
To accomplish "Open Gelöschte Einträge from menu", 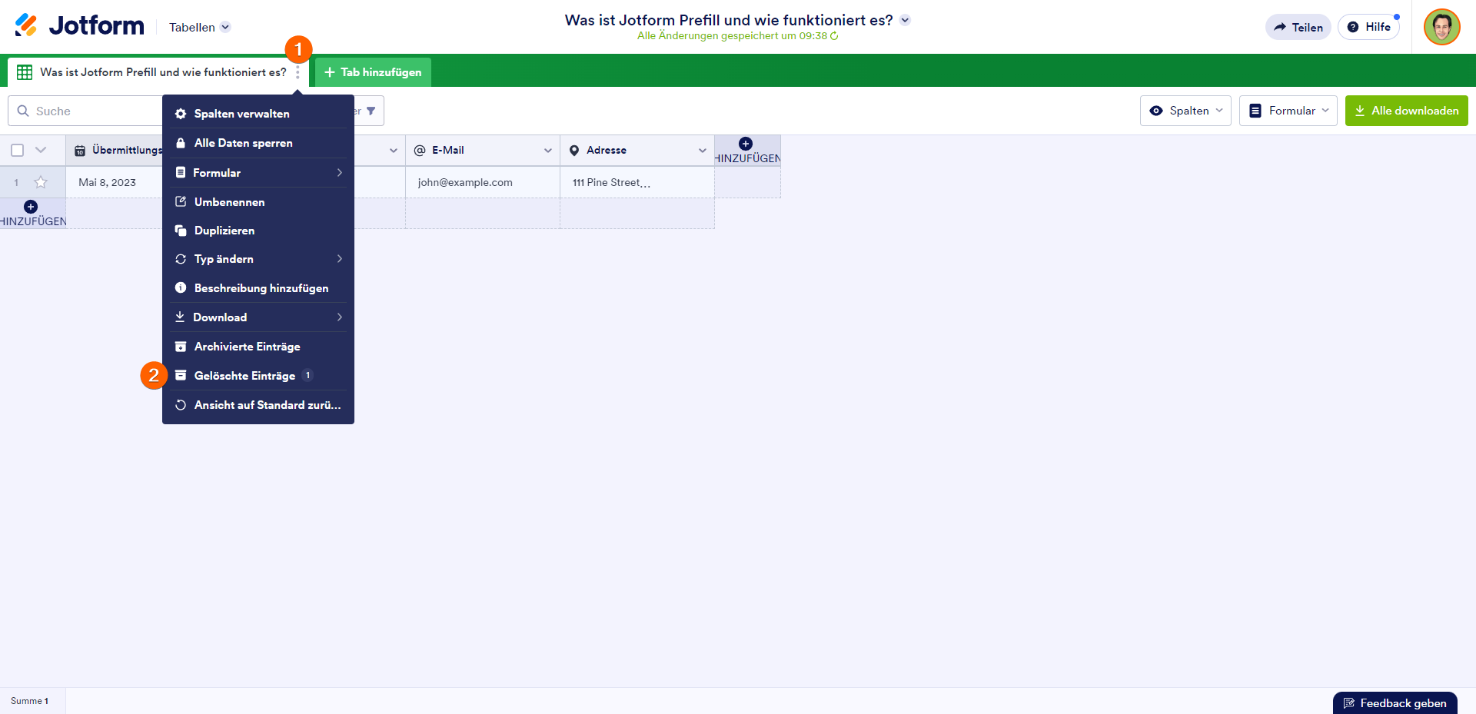I will coord(258,376).
